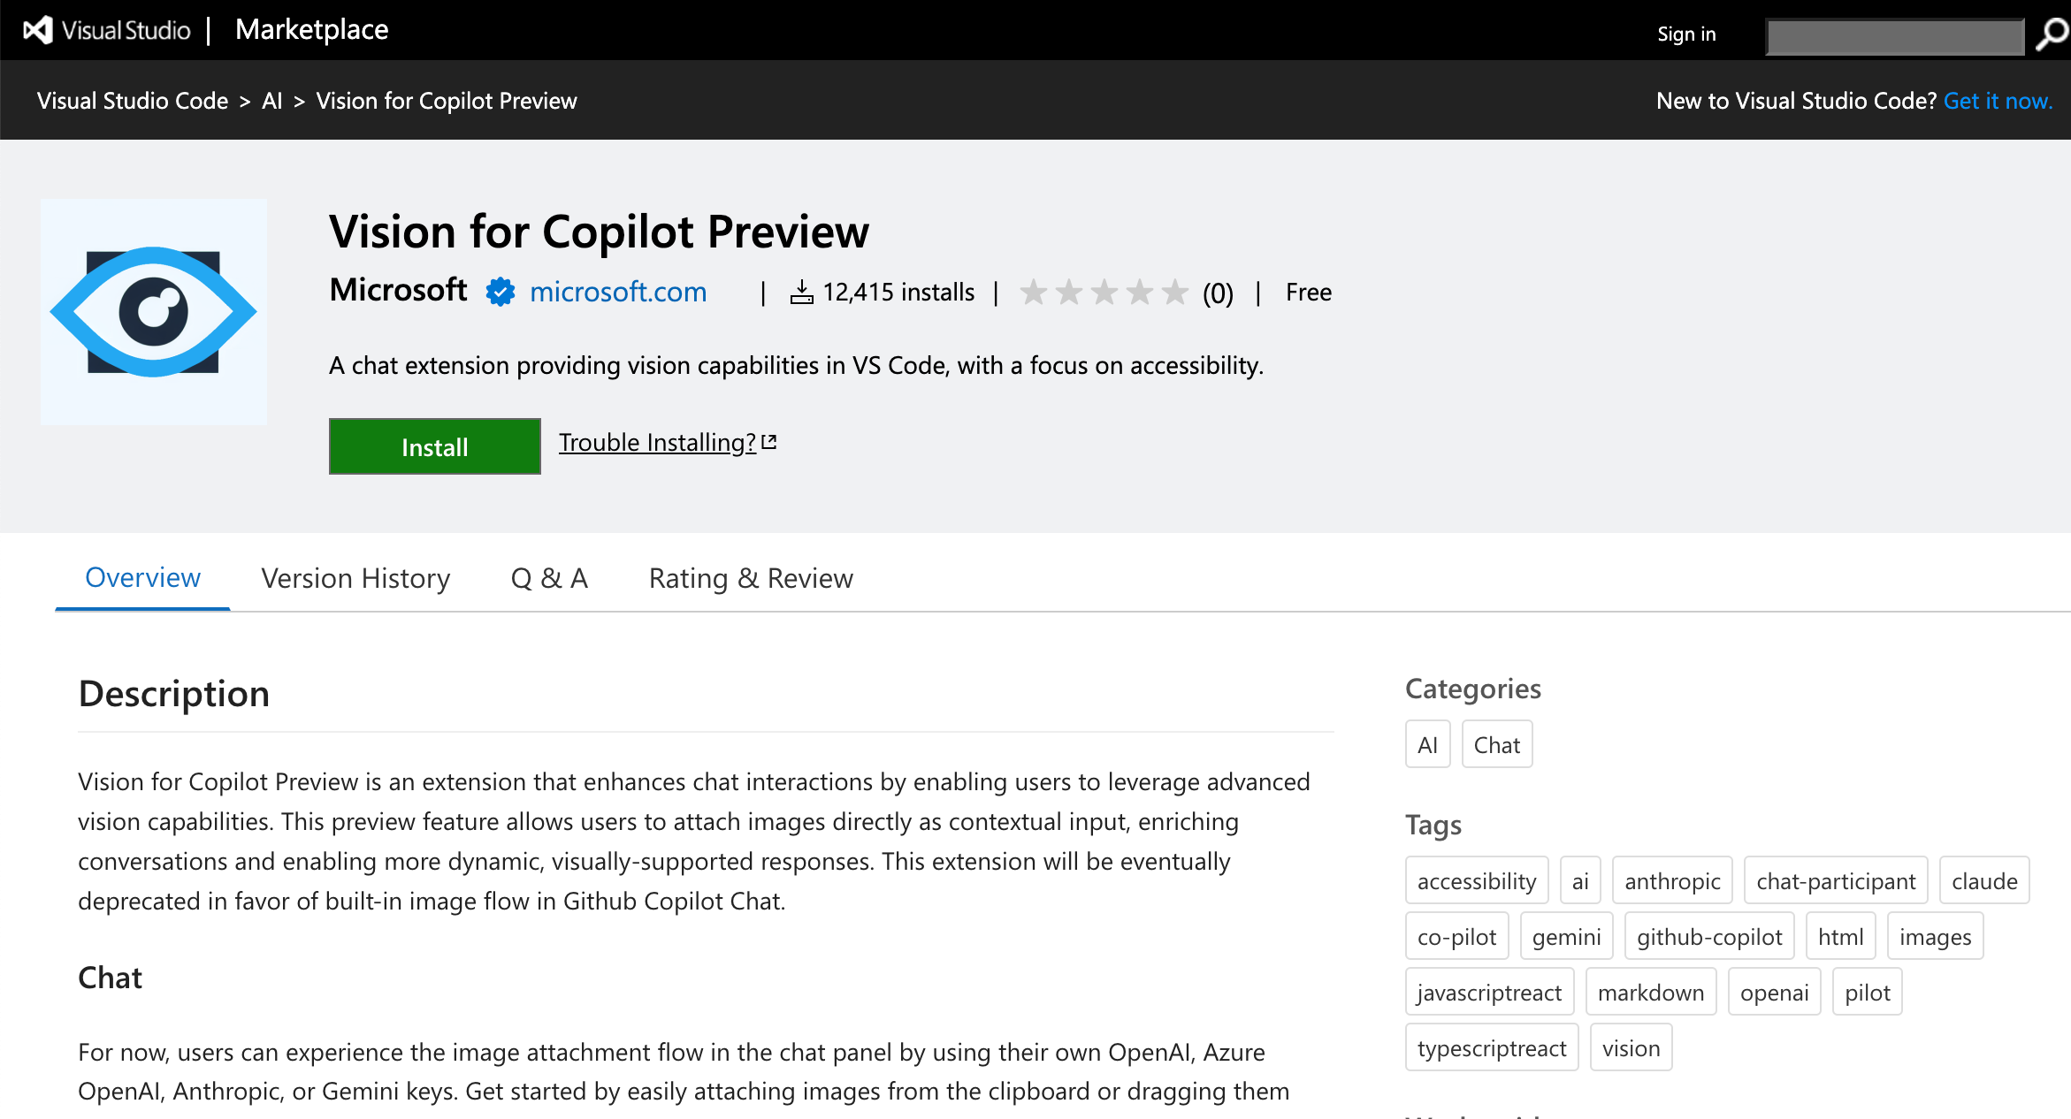Select the Chat category chip
The height and width of the screenshot is (1119, 2071).
click(x=1496, y=743)
